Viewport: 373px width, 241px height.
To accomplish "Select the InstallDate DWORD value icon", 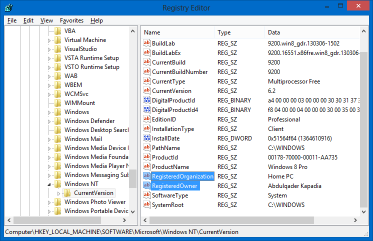I will point(147,138).
